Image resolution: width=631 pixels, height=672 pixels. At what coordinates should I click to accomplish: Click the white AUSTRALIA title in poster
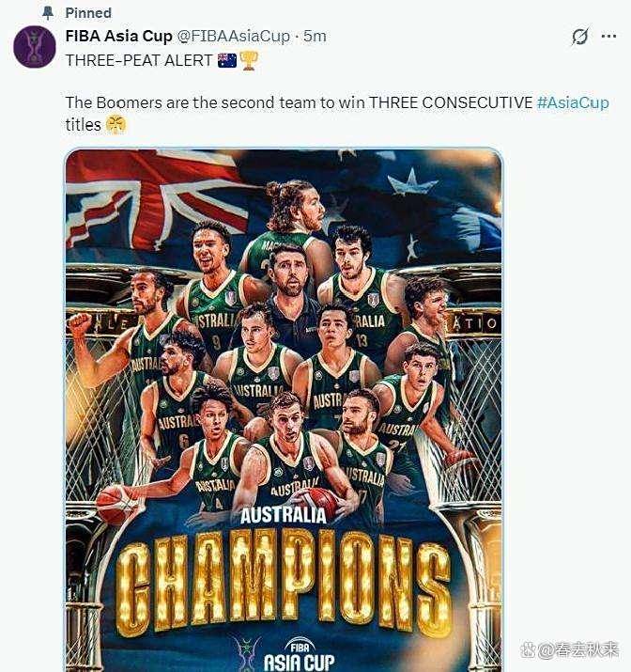point(284,516)
